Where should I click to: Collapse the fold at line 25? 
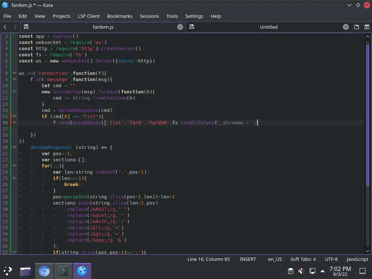14,178
